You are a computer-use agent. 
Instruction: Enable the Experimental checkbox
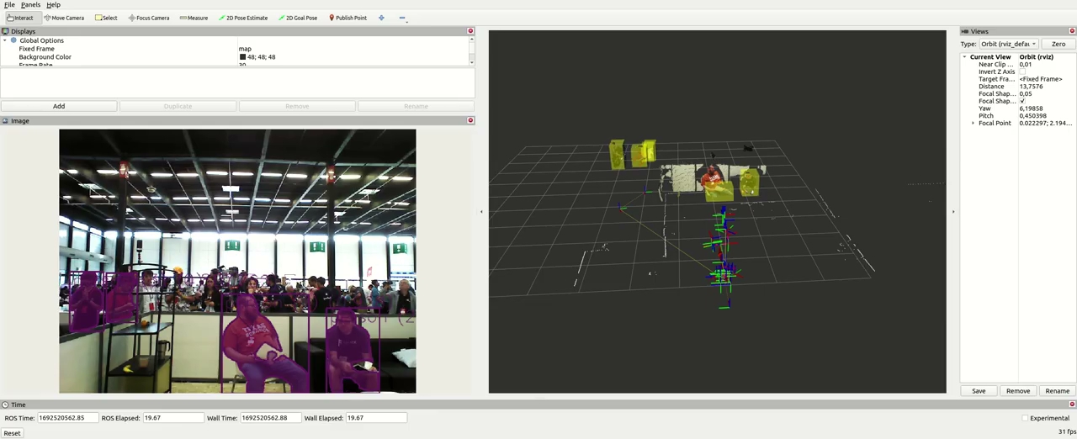point(1025,418)
